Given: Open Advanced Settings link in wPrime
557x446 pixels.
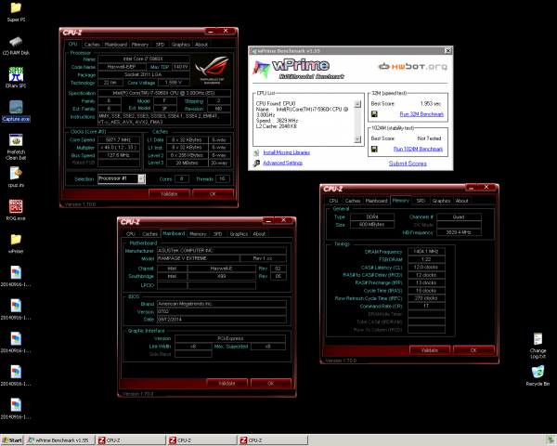Looking at the screenshot, I should (x=283, y=163).
